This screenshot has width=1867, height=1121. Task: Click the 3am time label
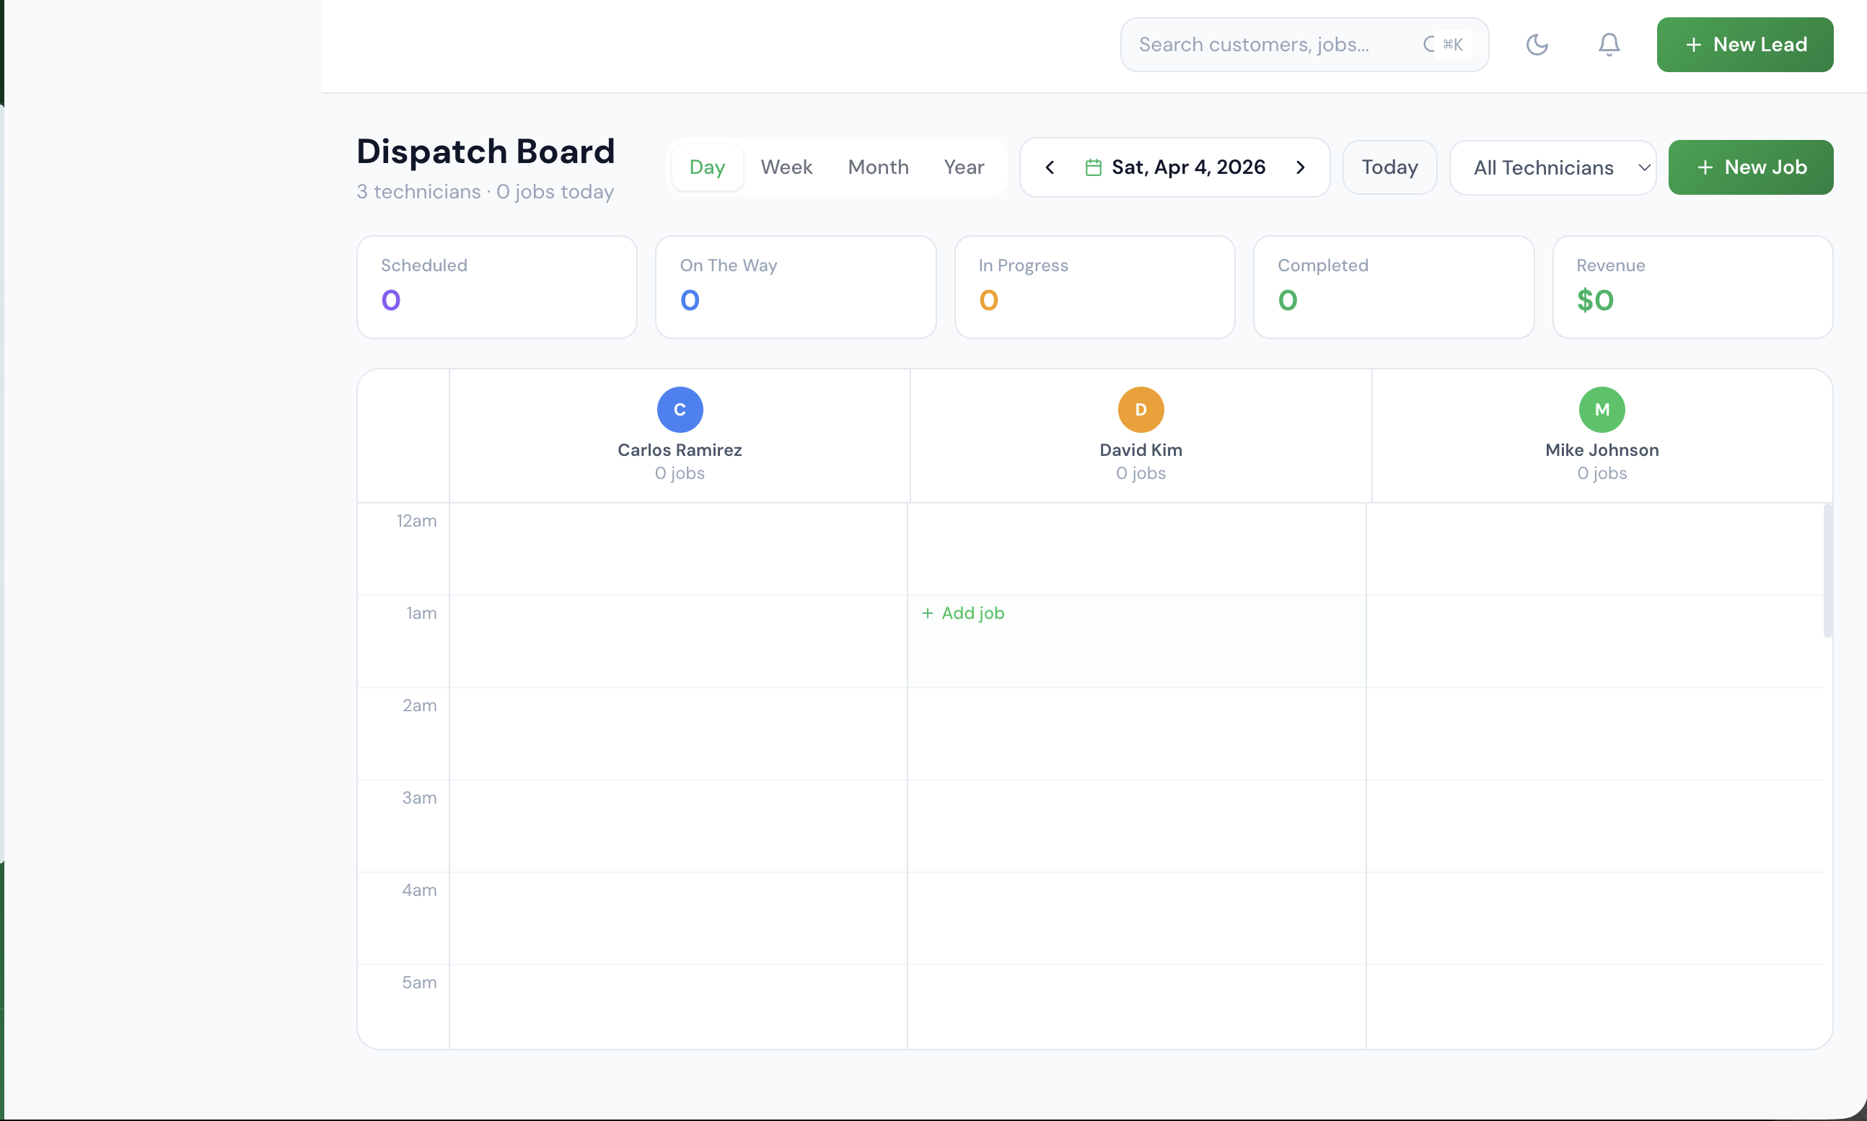(419, 798)
